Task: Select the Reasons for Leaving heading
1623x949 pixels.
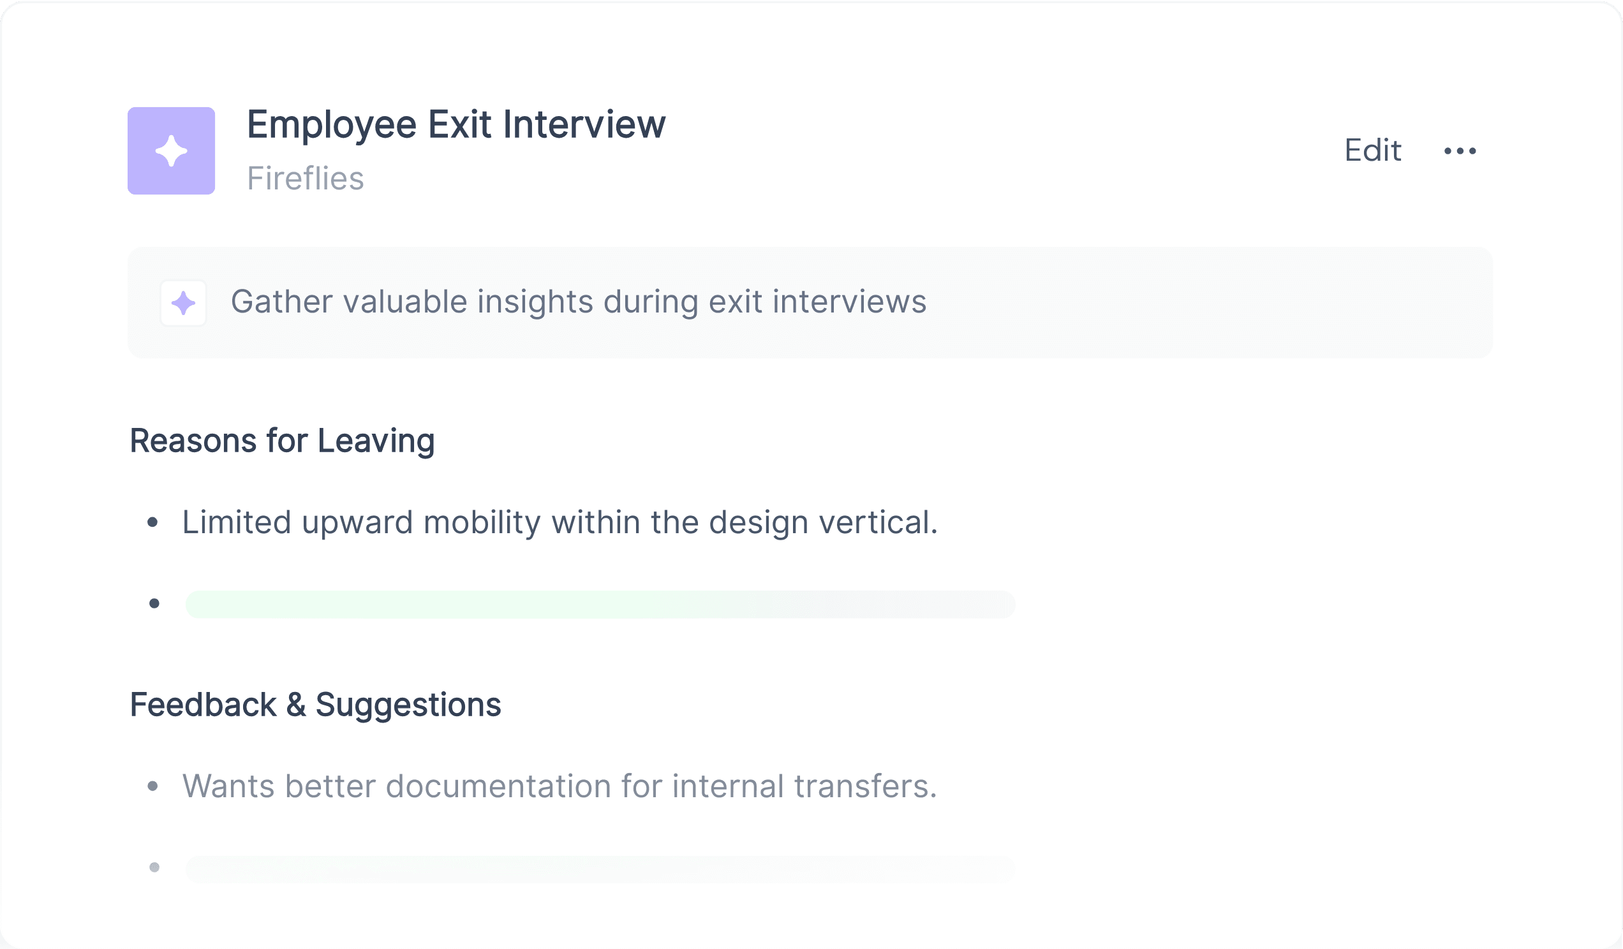Action: pyautogui.click(x=282, y=442)
